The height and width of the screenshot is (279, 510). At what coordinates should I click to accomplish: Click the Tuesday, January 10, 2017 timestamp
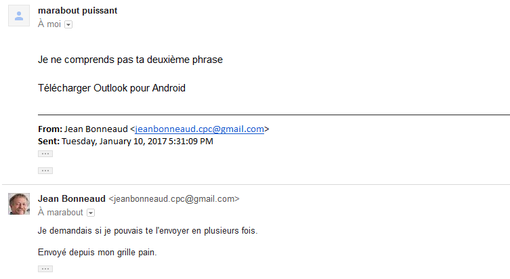[x=137, y=142]
